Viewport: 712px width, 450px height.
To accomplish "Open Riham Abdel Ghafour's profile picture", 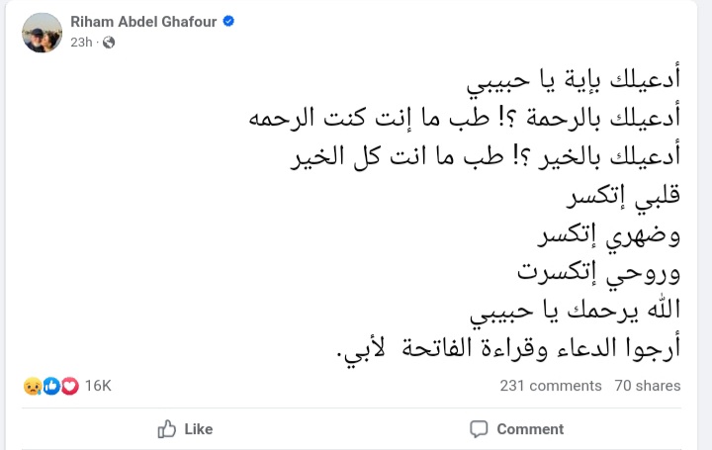I will [x=43, y=32].
